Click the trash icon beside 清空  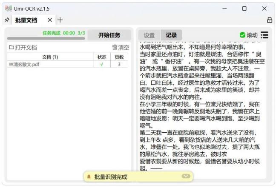click(115, 48)
